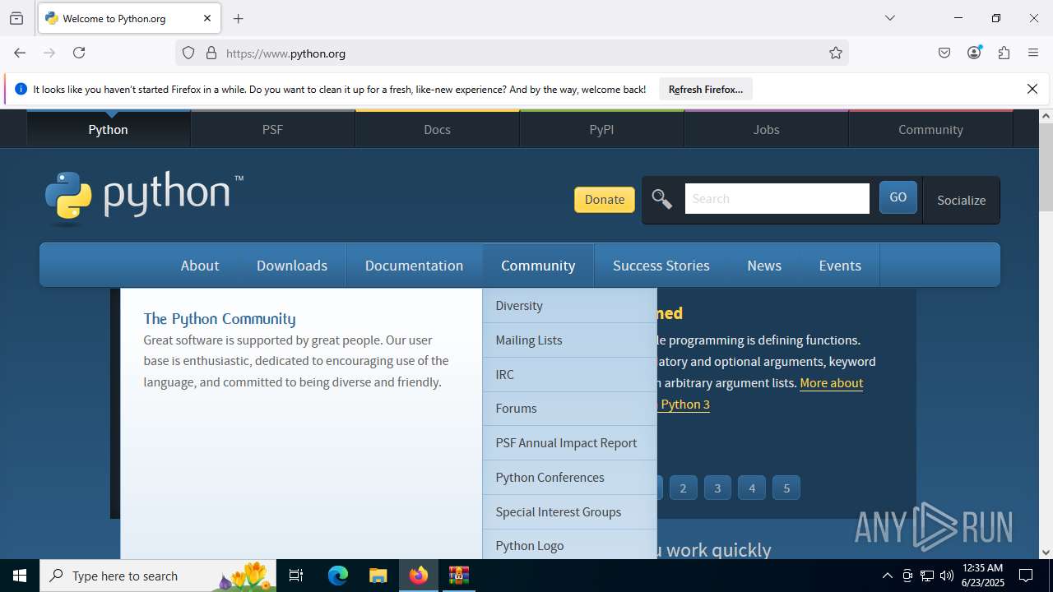Image resolution: width=1053 pixels, height=592 pixels.
Task: Open the Firefox account icon
Action: (974, 53)
